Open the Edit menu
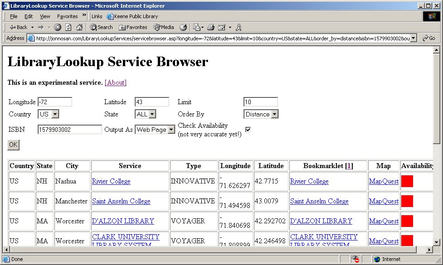This screenshot has width=443, height=265. (29, 16)
